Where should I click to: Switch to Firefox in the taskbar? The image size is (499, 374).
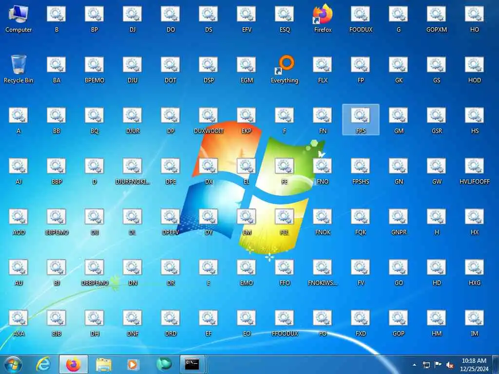(74, 364)
